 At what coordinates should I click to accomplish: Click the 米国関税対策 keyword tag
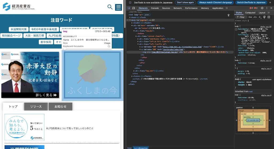pos(18,29)
